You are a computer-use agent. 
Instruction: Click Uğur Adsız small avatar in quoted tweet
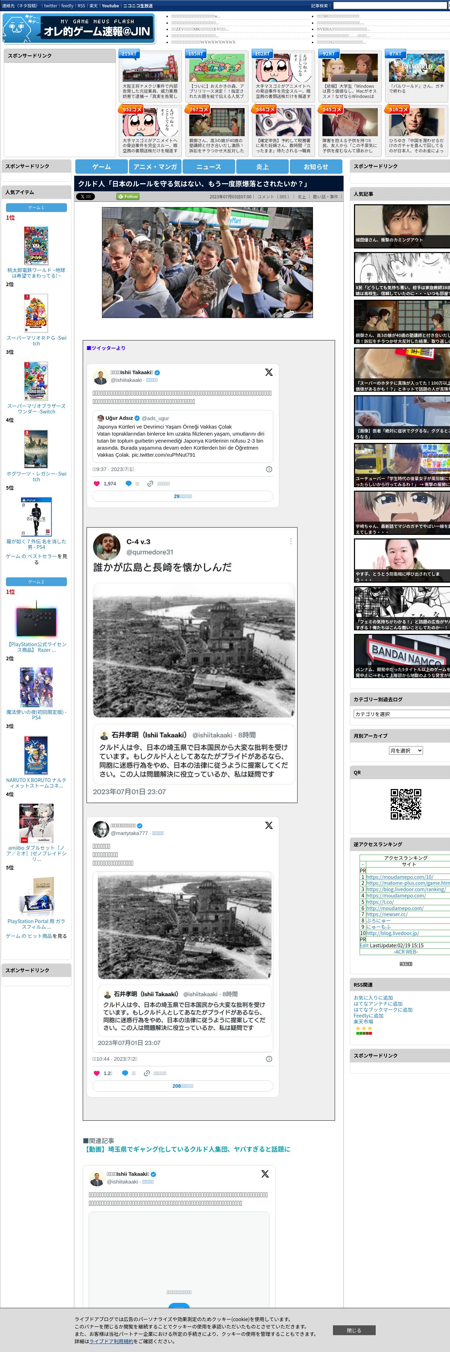coord(101,418)
